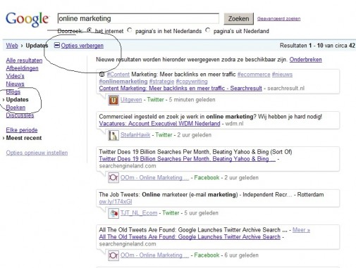Select Nieuws in sidebar

(15, 84)
